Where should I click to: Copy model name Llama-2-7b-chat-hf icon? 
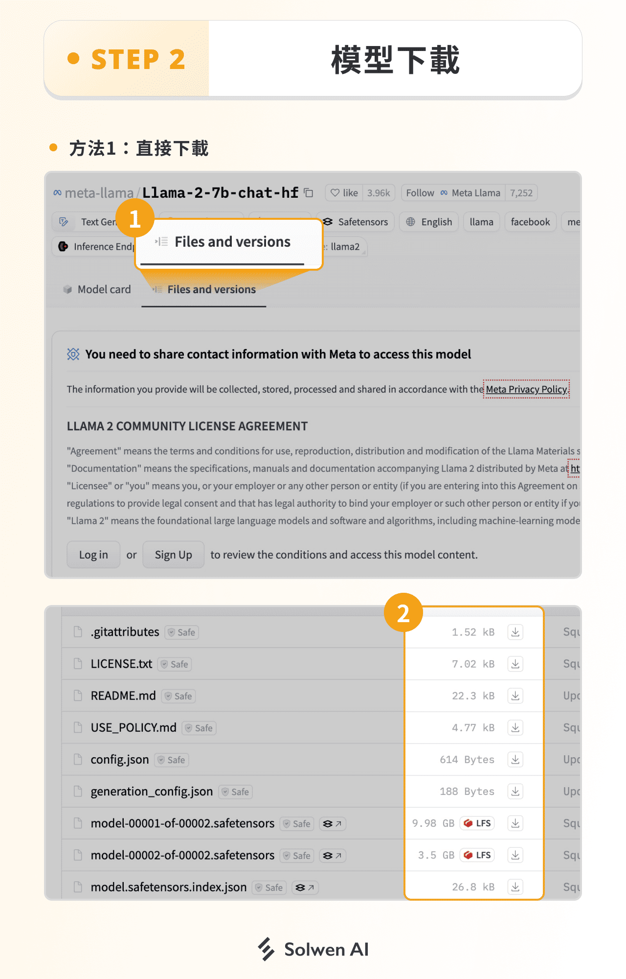click(x=309, y=193)
